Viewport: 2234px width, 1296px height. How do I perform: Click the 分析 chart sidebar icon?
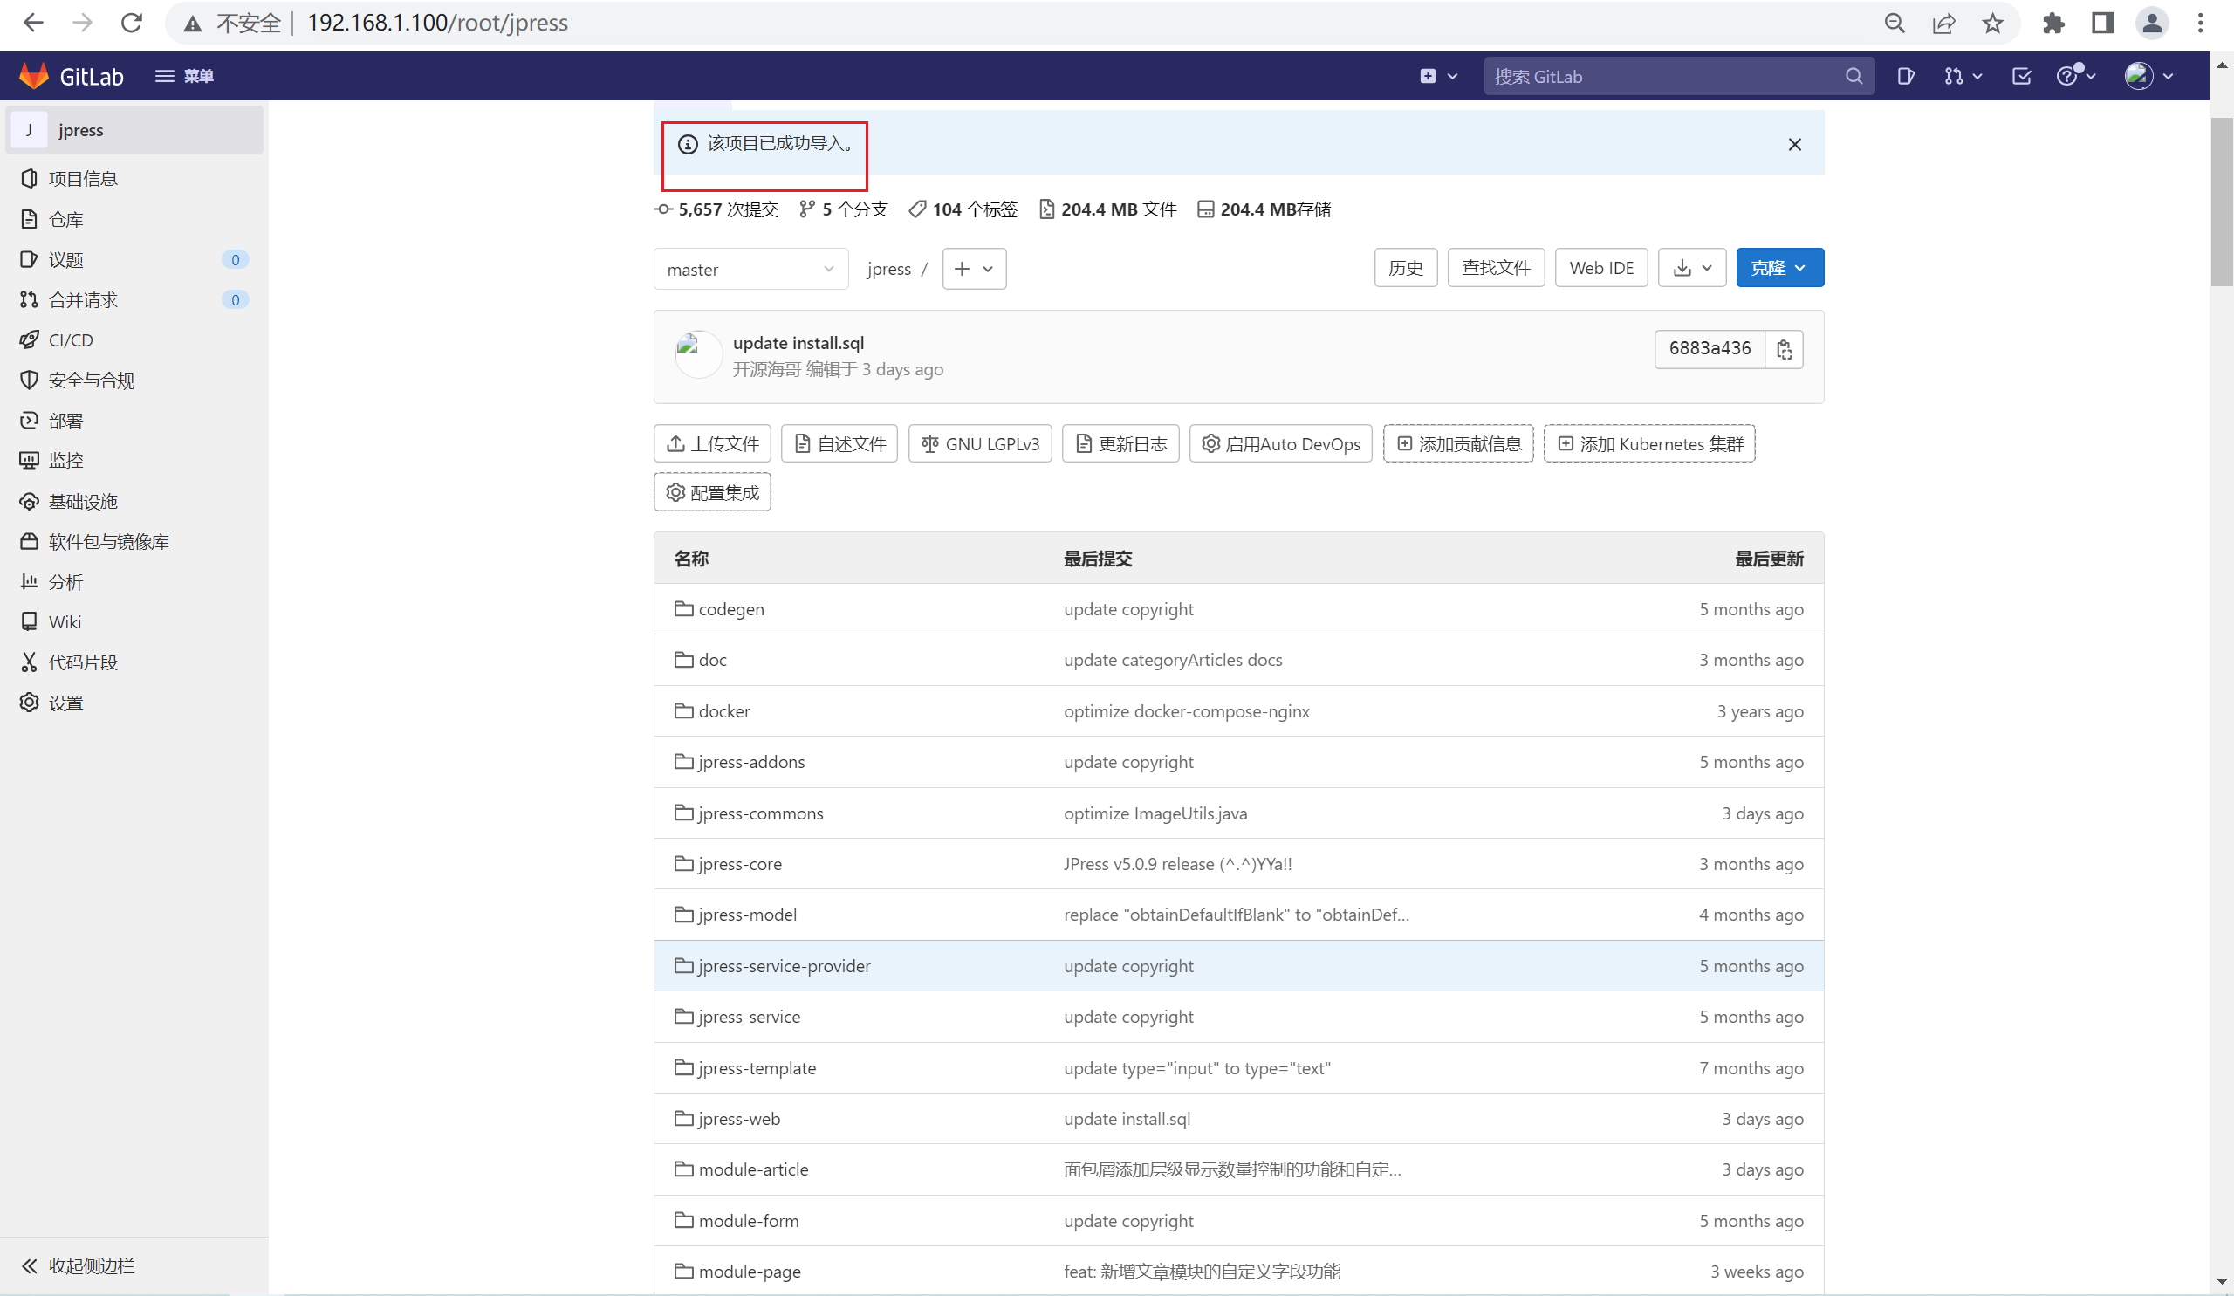pyautogui.click(x=30, y=582)
